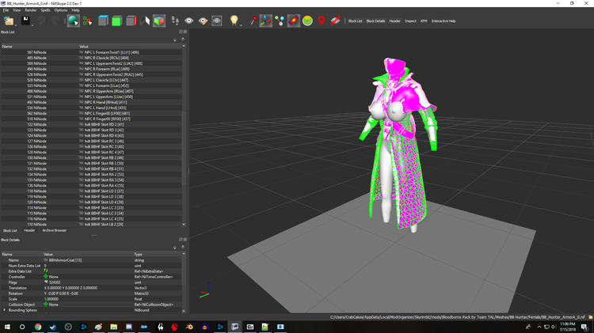
Task: Toggle the lighting lightbulb icon
Action: pos(234,21)
